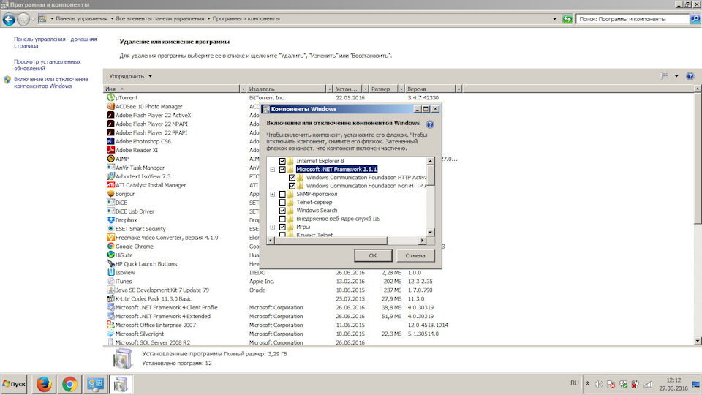This screenshot has height=395, width=702.
Task: Toggle the Microsoft .NET Framework 3.5.1 checkbox
Action: point(282,169)
